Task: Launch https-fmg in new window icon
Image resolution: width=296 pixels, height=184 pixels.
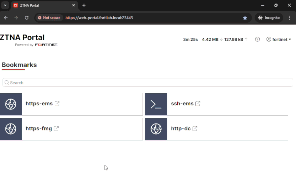Action: (56, 128)
